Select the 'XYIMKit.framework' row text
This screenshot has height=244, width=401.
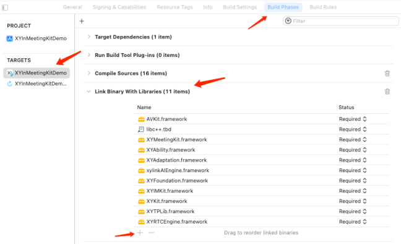[170, 191]
